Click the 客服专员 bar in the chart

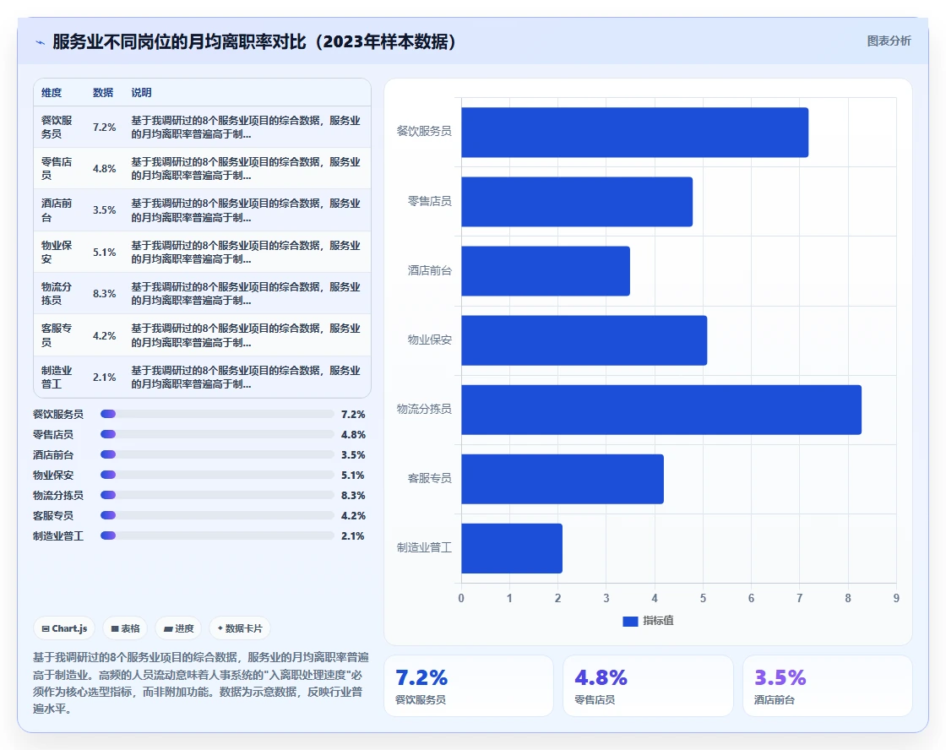563,479
